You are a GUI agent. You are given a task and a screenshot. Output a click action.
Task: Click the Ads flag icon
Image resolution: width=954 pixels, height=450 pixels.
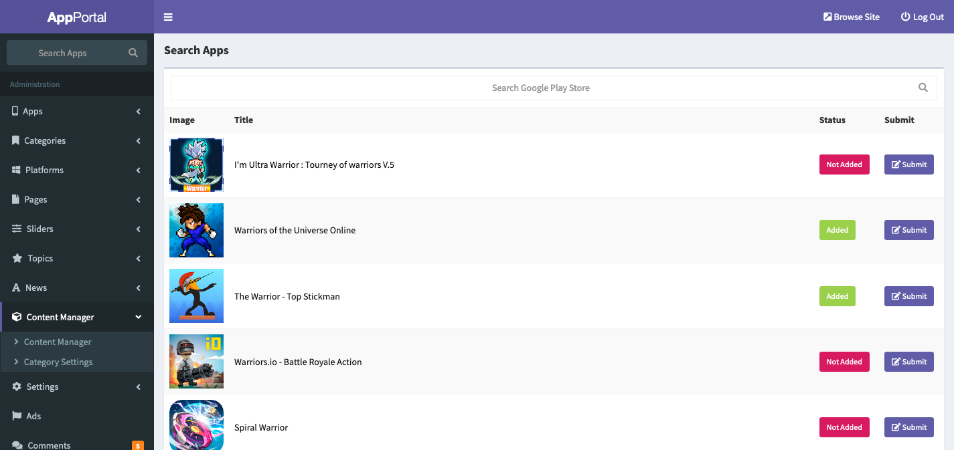(x=17, y=416)
